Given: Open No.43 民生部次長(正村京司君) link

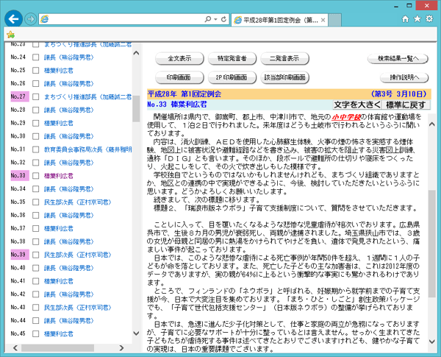Looking at the screenshot, I should 78,308.
